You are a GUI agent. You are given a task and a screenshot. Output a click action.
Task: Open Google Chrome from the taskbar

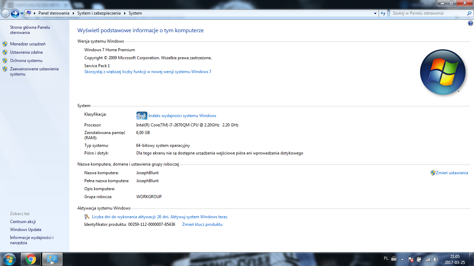[31, 259]
